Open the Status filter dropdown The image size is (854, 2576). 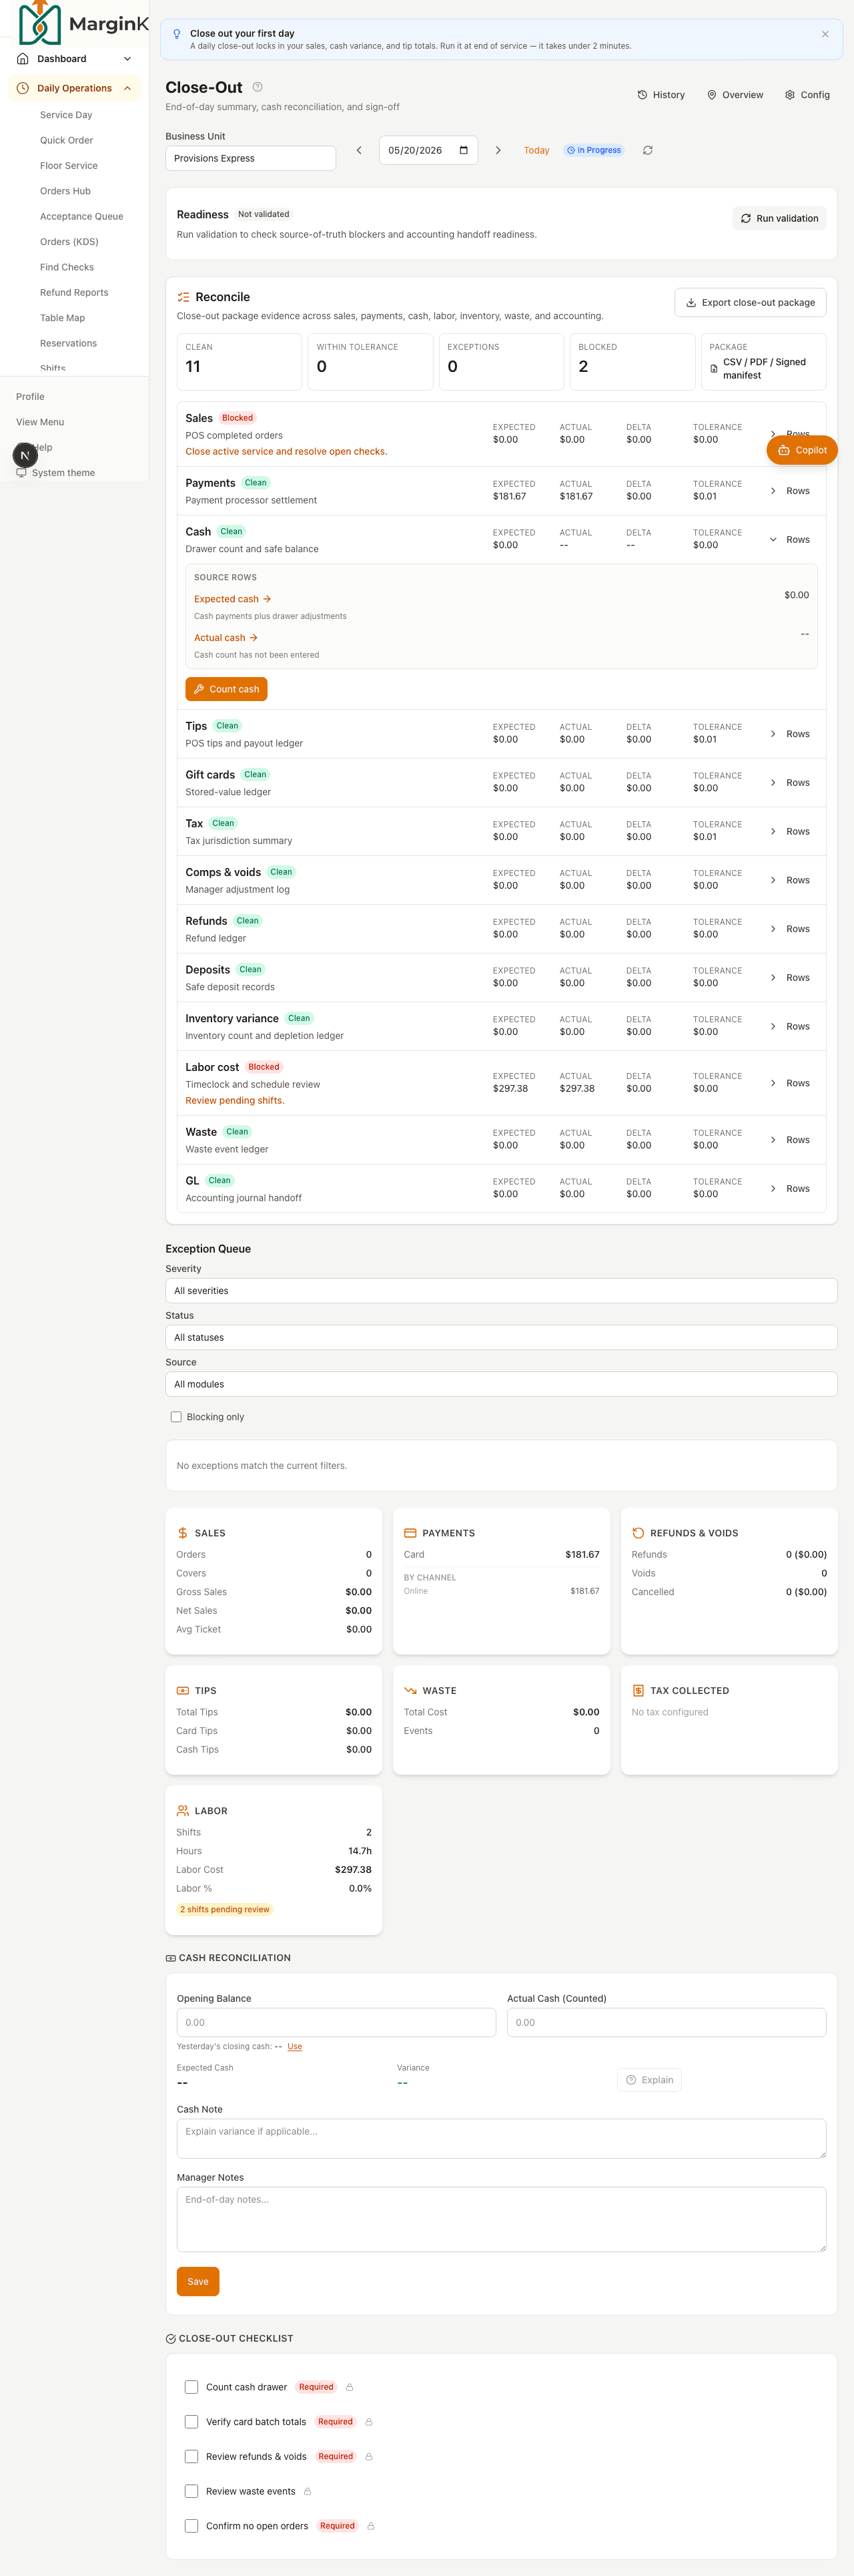[500, 1338]
